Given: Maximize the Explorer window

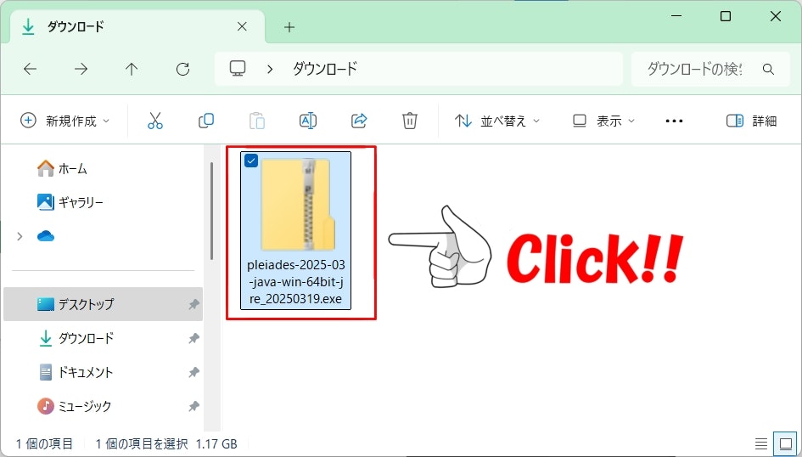Looking at the screenshot, I should (x=726, y=16).
